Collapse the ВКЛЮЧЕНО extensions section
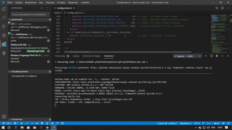This screenshot has width=232, height=130. [x=30, y=19]
